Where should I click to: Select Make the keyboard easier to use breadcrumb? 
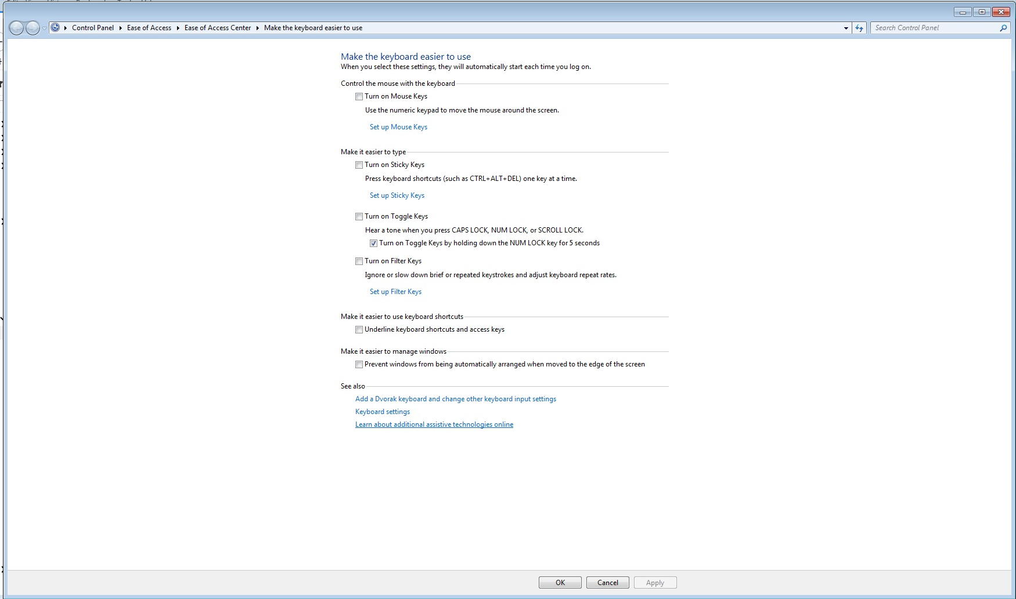click(313, 28)
